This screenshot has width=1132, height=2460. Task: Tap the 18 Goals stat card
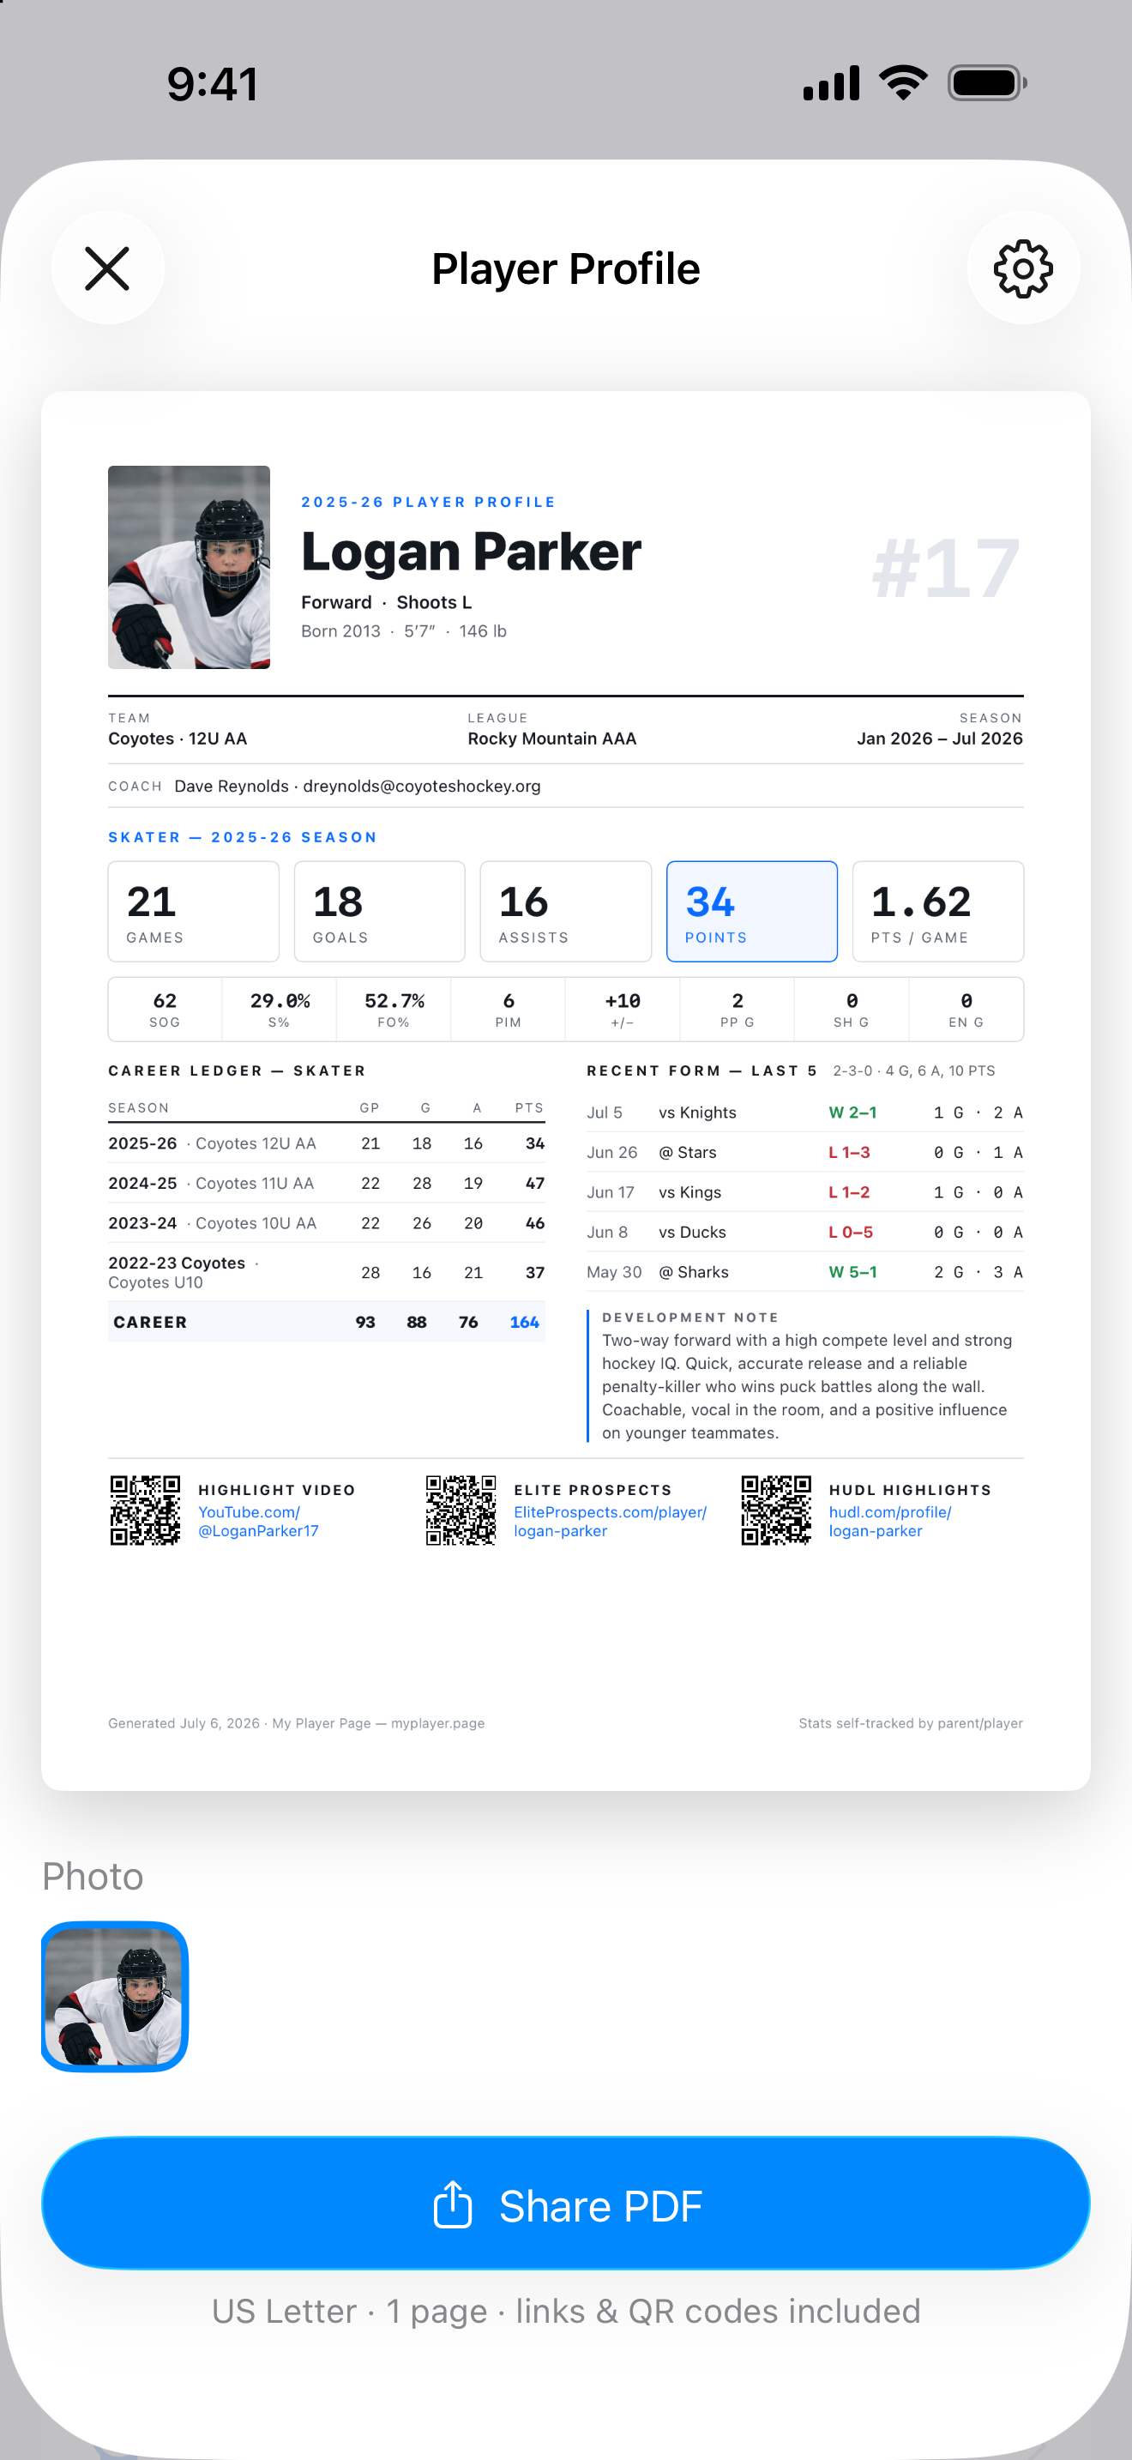[x=380, y=911]
